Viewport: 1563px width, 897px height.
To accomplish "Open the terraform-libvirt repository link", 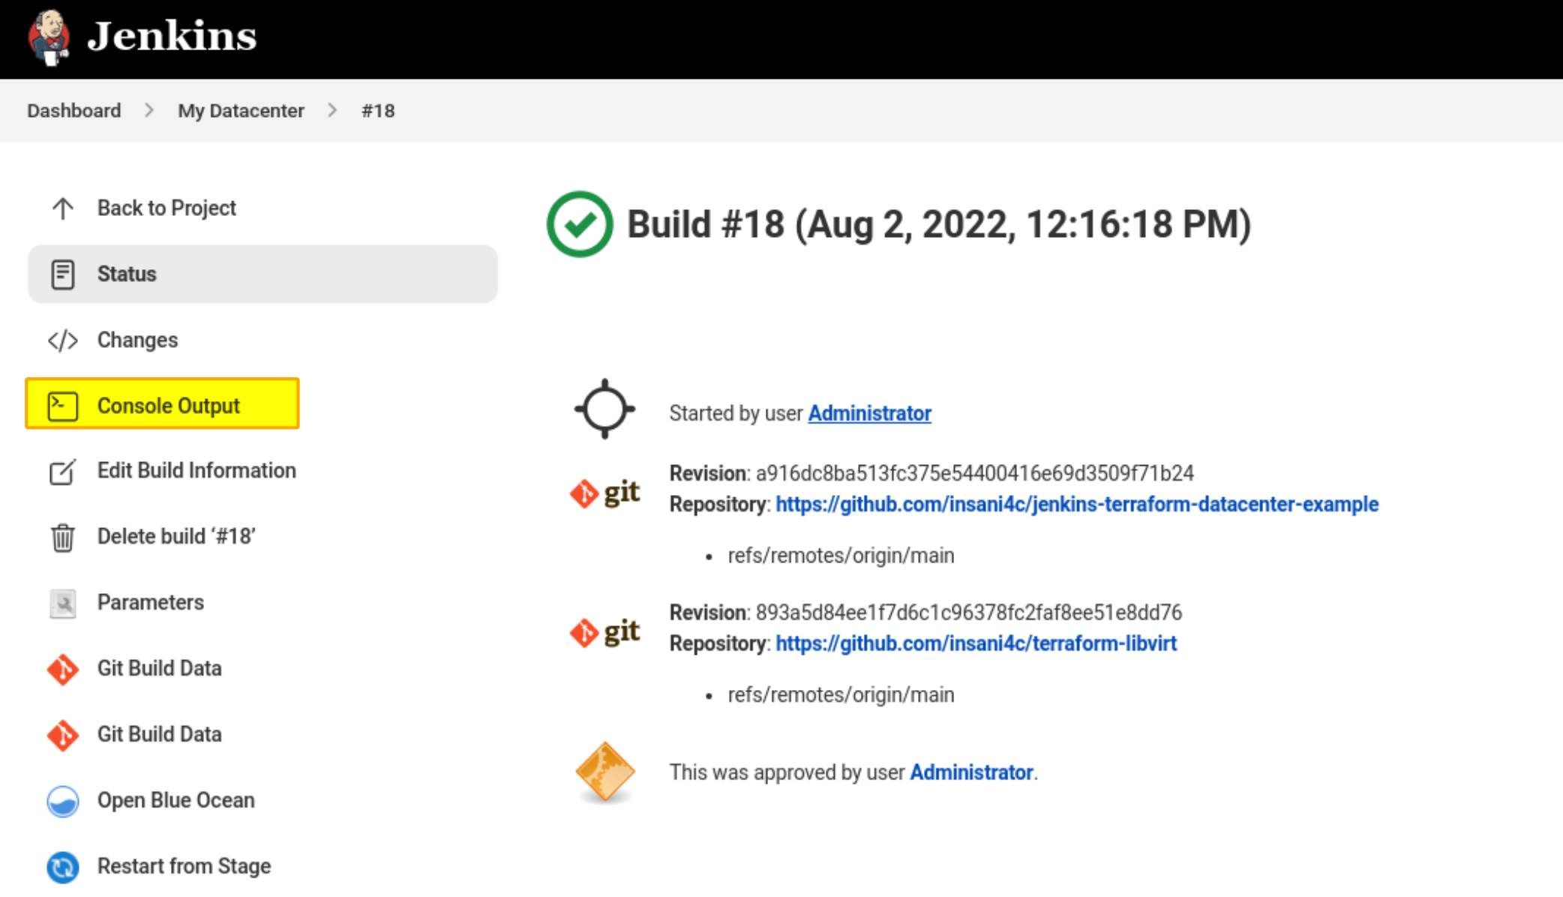I will click(976, 643).
